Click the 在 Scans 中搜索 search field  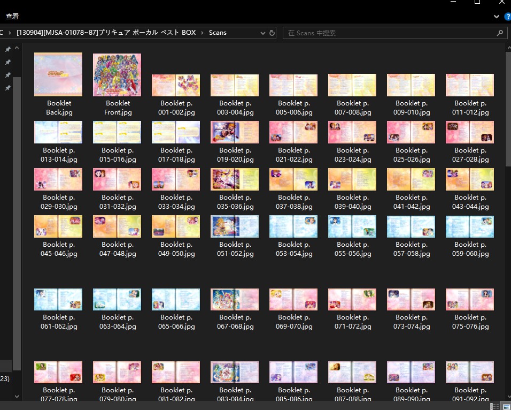pyautogui.click(x=395, y=33)
